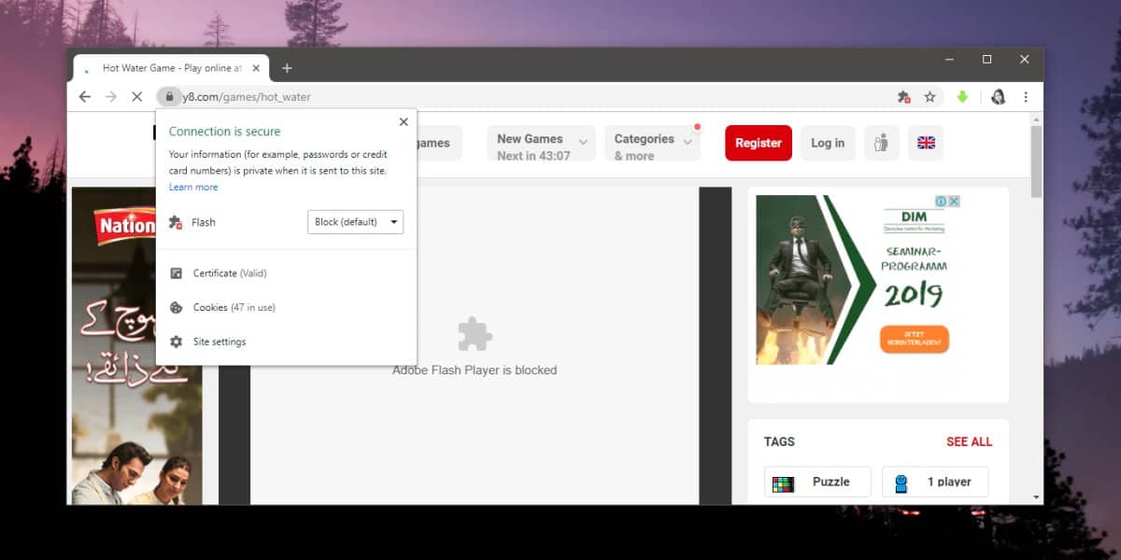The height and width of the screenshot is (560, 1121).
Task: Click the puzzle piece to enable Flash
Action: [x=475, y=334]
